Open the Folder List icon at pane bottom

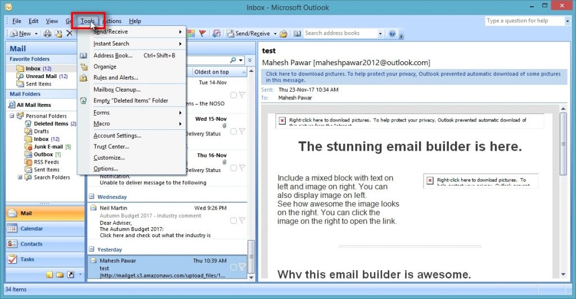tap(60, 274)
